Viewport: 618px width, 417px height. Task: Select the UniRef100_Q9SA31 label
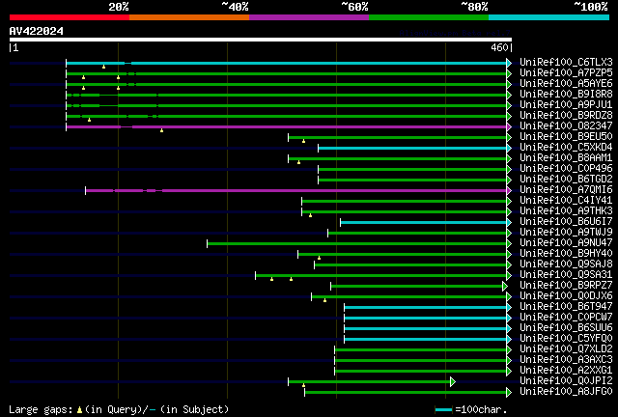(x=566, y=275)
